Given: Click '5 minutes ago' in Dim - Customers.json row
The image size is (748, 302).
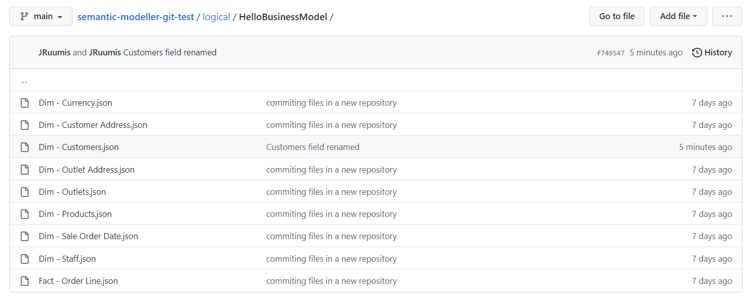Looking at the screenshot, I should tap(705, 147).
